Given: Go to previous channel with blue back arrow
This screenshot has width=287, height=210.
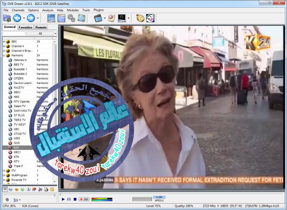Looking at the screenshot, I should coord(17,18).
